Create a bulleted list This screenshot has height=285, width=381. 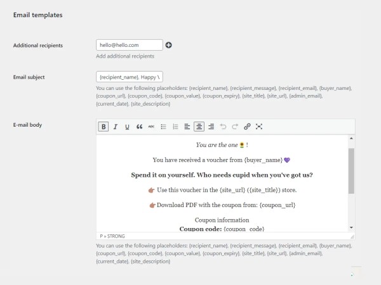[x=163, y=127]
